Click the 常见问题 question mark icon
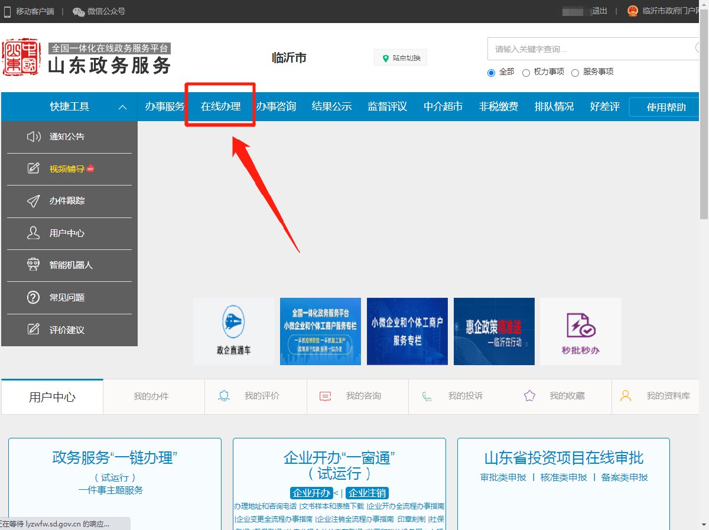Screen dimensions: 709x530 tap(34, 298)
